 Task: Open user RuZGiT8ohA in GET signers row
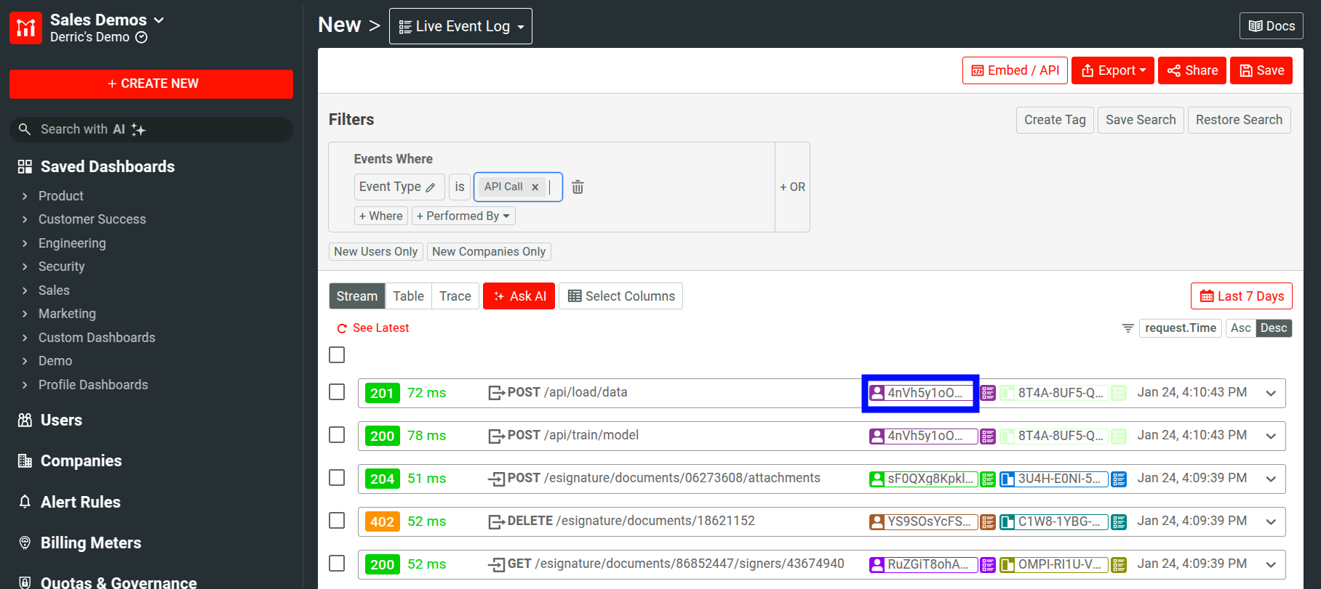click(x=924, y=564)
